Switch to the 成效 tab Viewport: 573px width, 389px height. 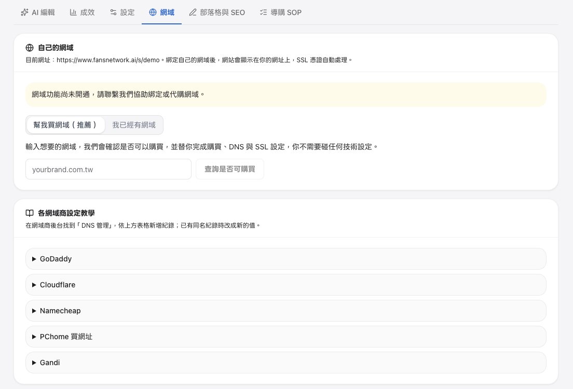tap(82, 12)
